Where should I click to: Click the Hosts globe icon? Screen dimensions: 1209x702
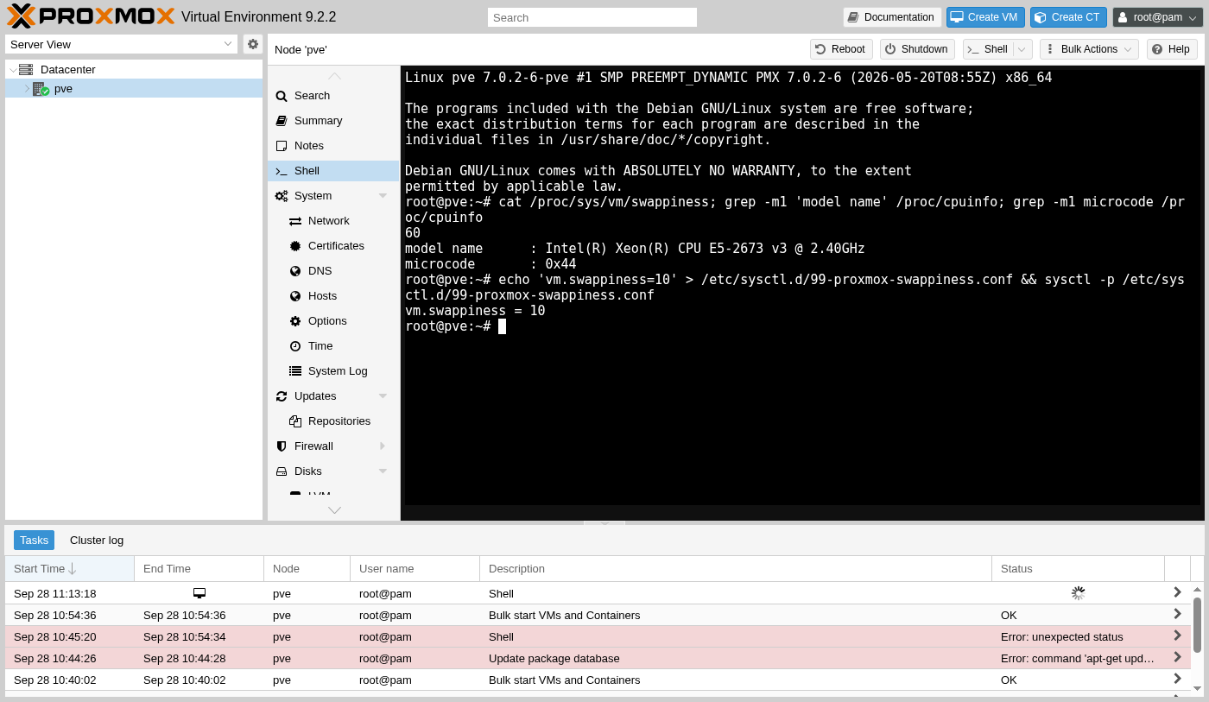click(x=295, y=296)
